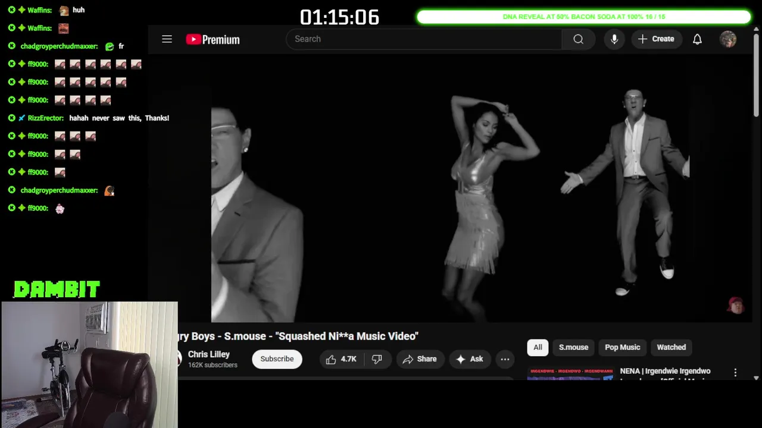Click the 01:15:06 stream timer
The height and width of the screenshot is (428, 762).
(x=339, y=17)
